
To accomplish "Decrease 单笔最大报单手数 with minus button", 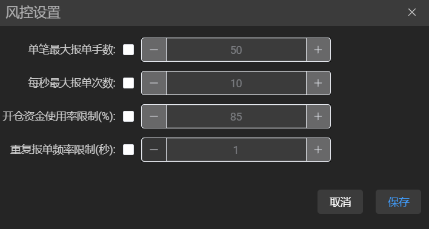I will (154, 50).
